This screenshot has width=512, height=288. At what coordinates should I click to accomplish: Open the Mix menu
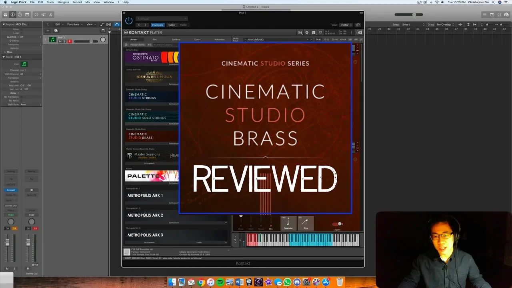tap(88, 2)
